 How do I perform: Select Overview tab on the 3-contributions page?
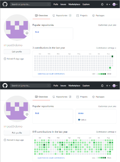41,16
